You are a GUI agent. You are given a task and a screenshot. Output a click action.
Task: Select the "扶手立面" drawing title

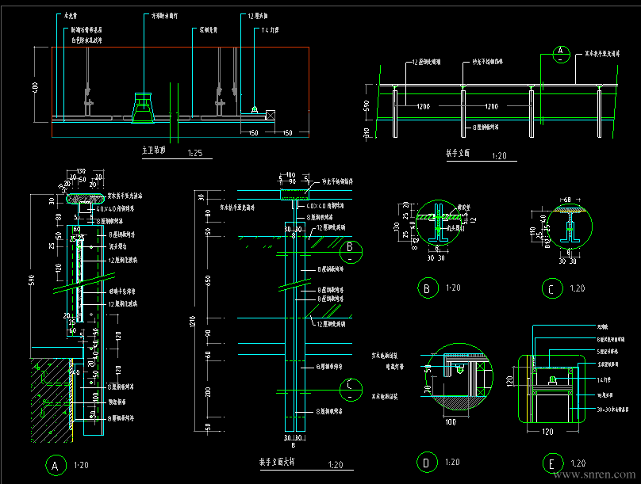pyautogui.click(x=458, y=153)
